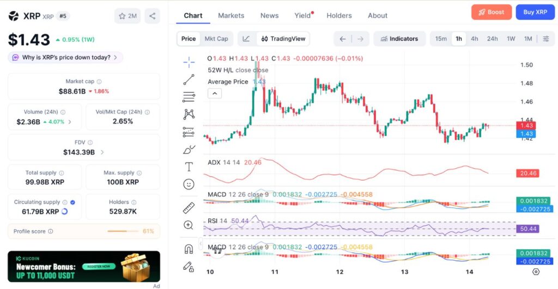Show Holders info icon
The width and height of the screenshot is (558, 289).
click(x=134, y=202)
